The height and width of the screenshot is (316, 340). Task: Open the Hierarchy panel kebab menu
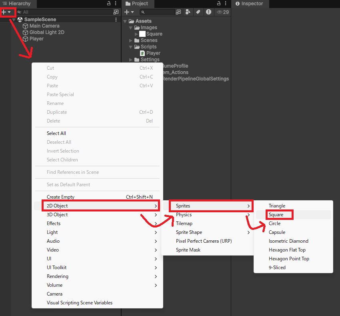(x=116, y=4)
